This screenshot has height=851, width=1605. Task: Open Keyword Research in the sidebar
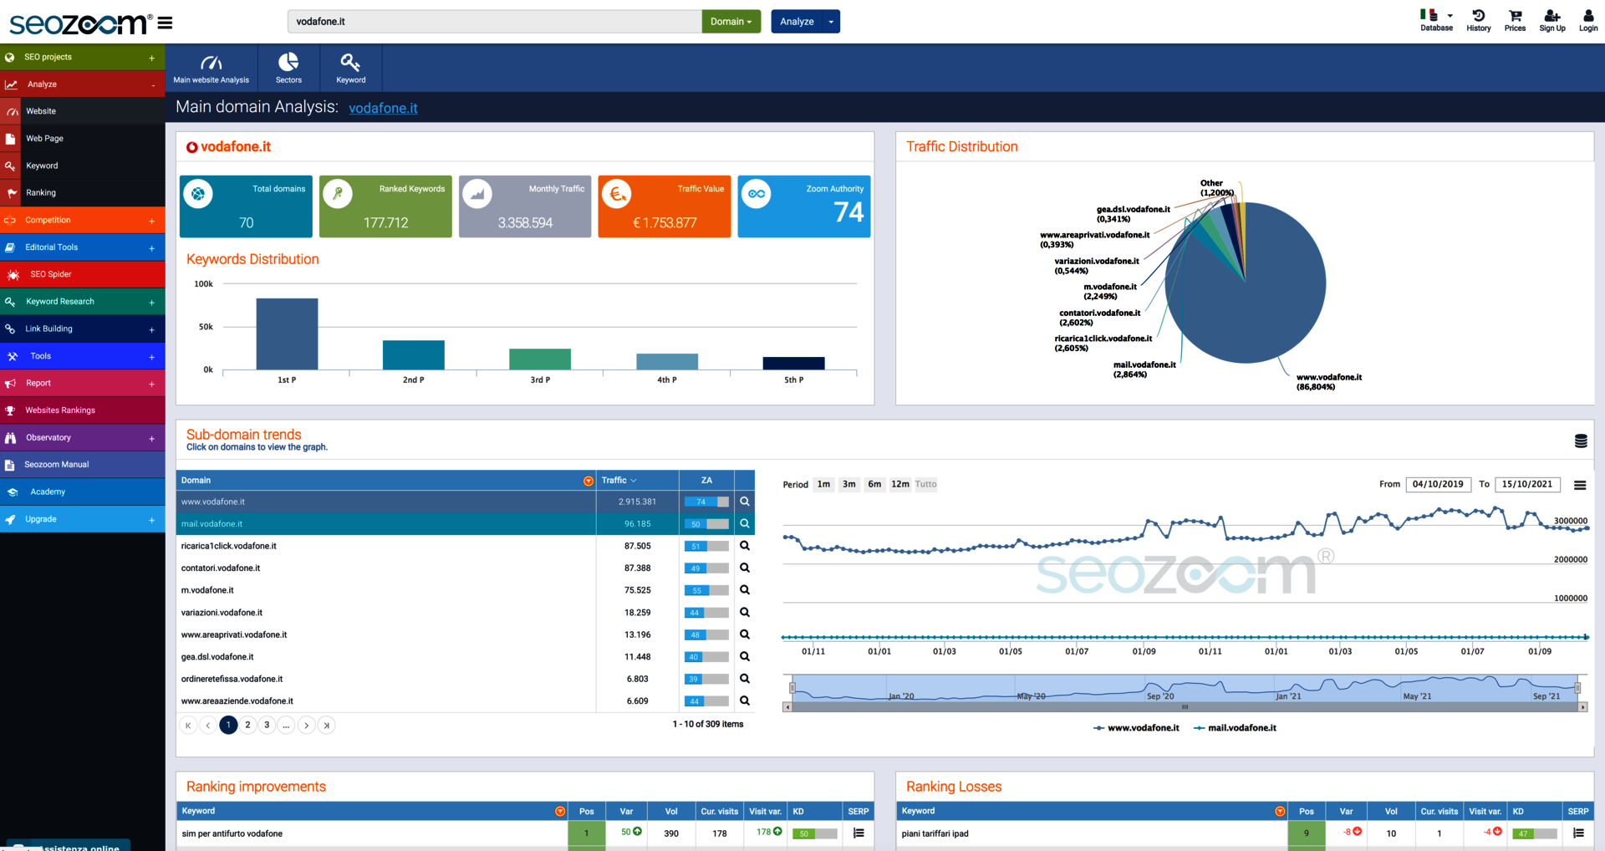point(60,302)
